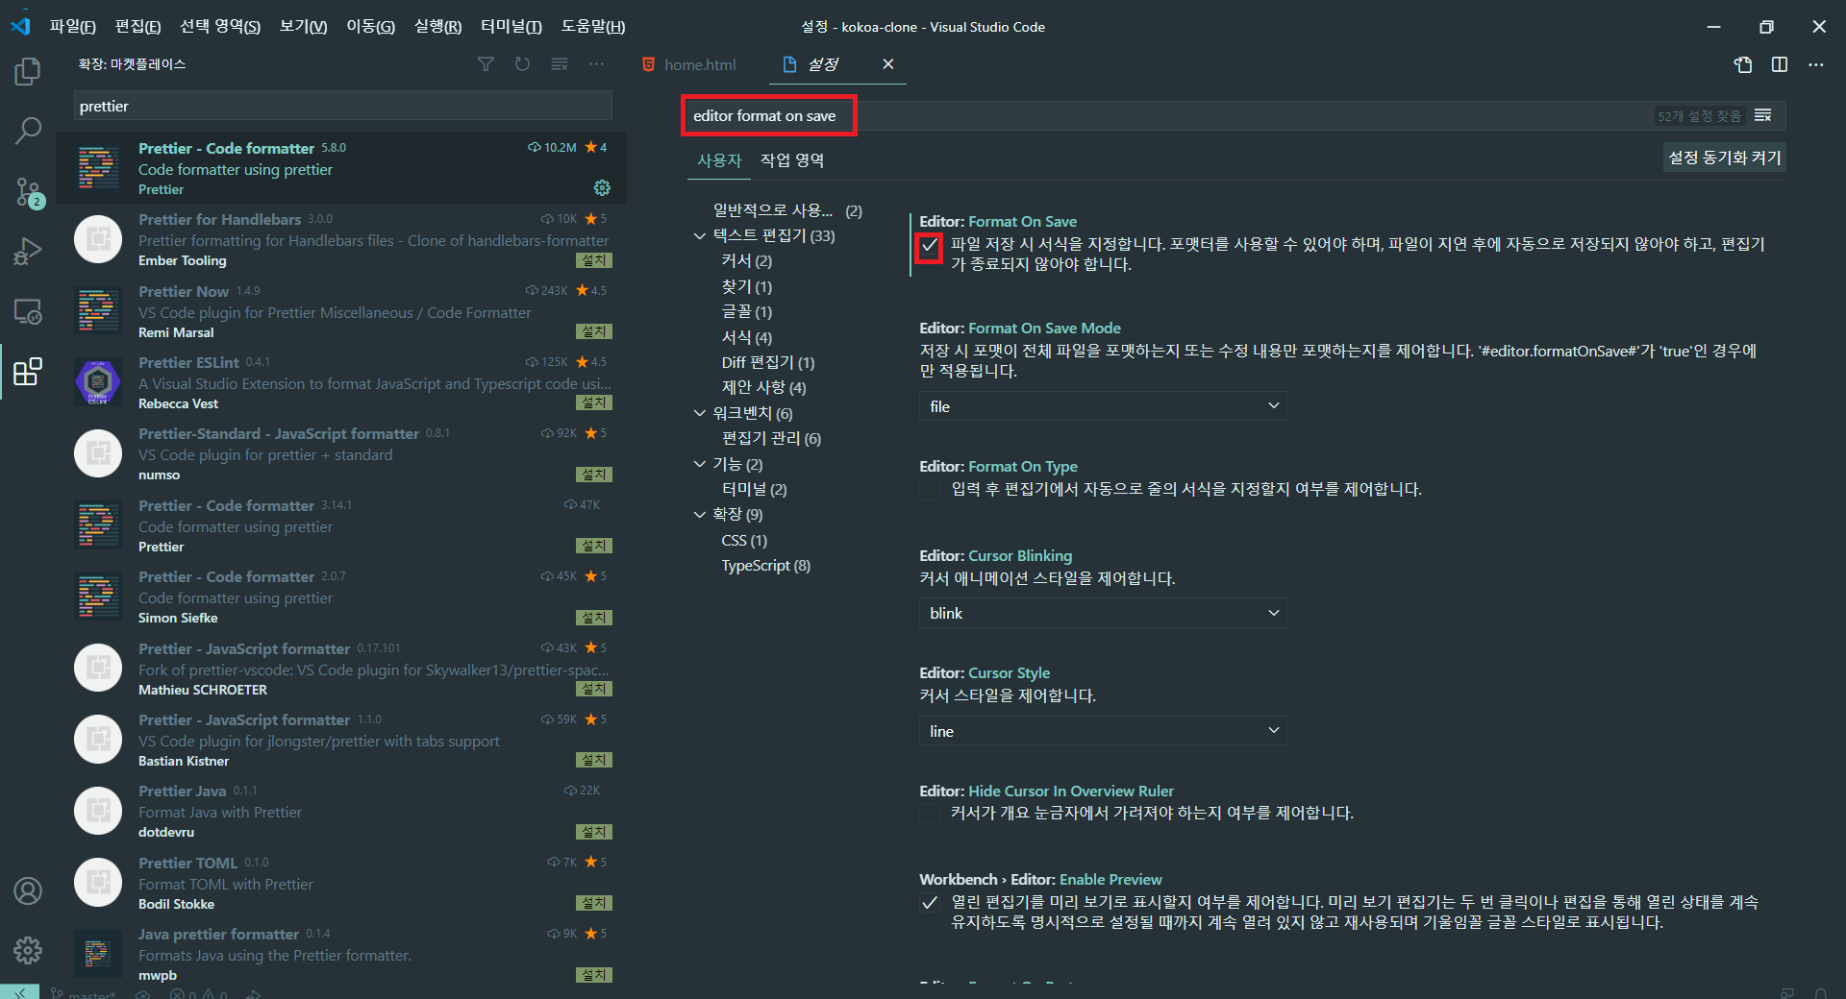Select the 터미널 (2) settings category
This screenshot has height=999, width=1846.
click(755, 490)
